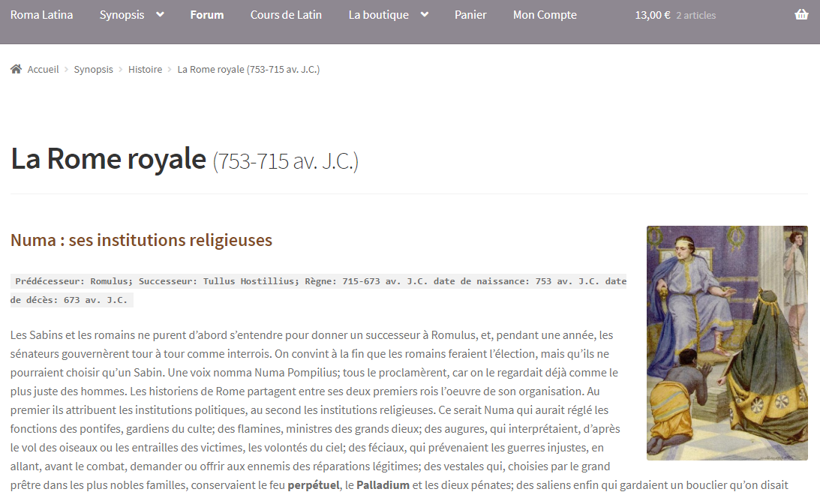
Task: Expand the La boutique dropdown arrow
Action: pos(425,15)
